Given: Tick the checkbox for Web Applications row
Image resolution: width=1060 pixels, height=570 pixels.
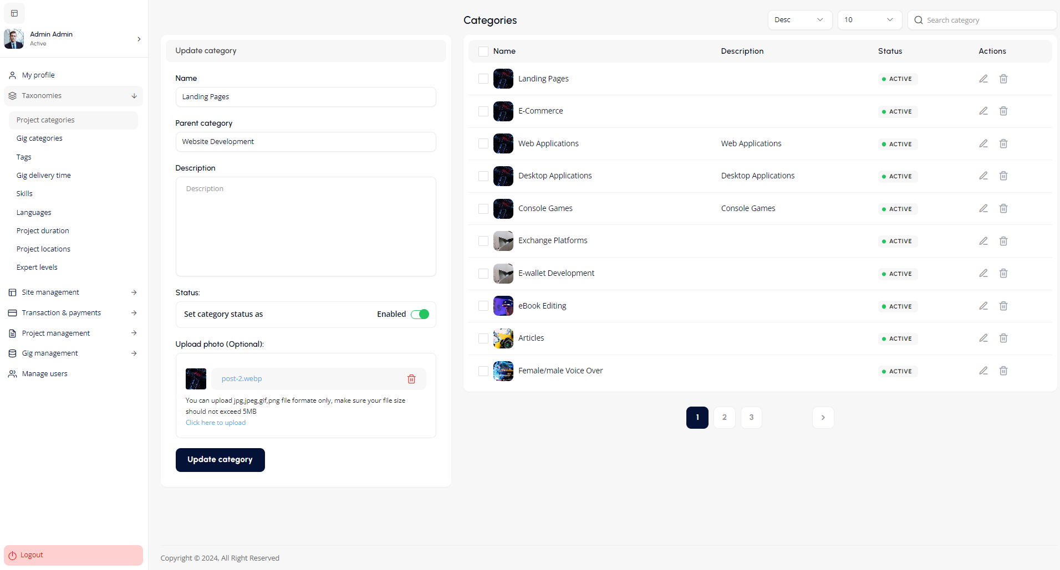Looking at the screenshot, I should tap(483, 144).
